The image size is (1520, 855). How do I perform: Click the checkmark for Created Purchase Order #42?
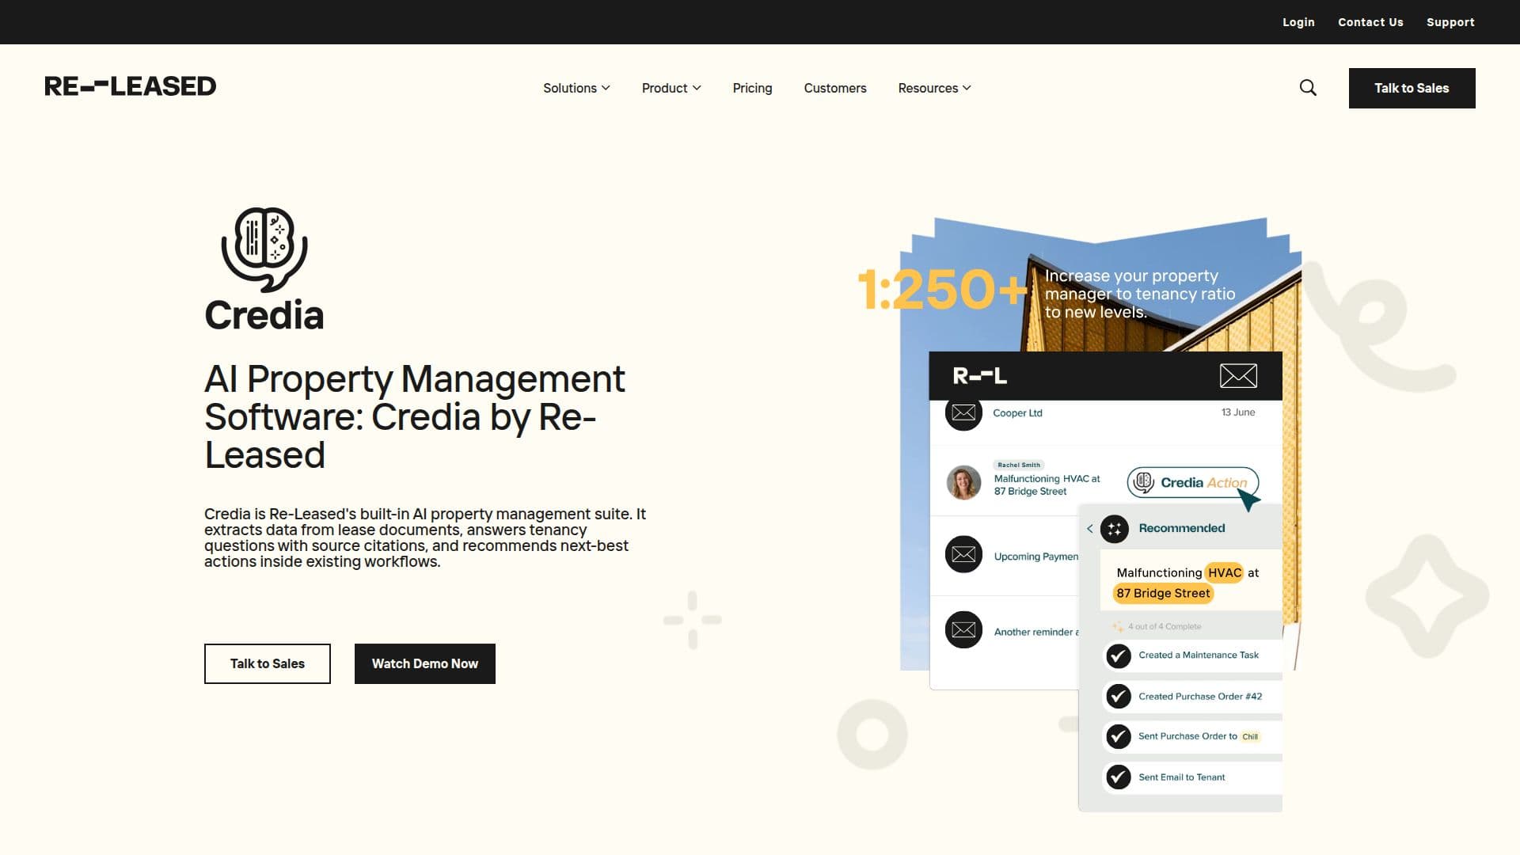point(1119,697)
